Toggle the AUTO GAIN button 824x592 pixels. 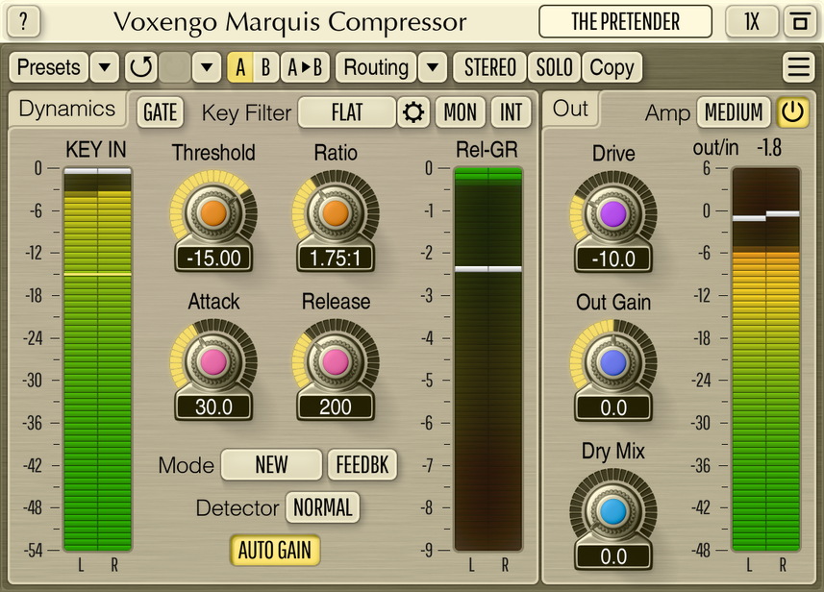pos(274,551)
